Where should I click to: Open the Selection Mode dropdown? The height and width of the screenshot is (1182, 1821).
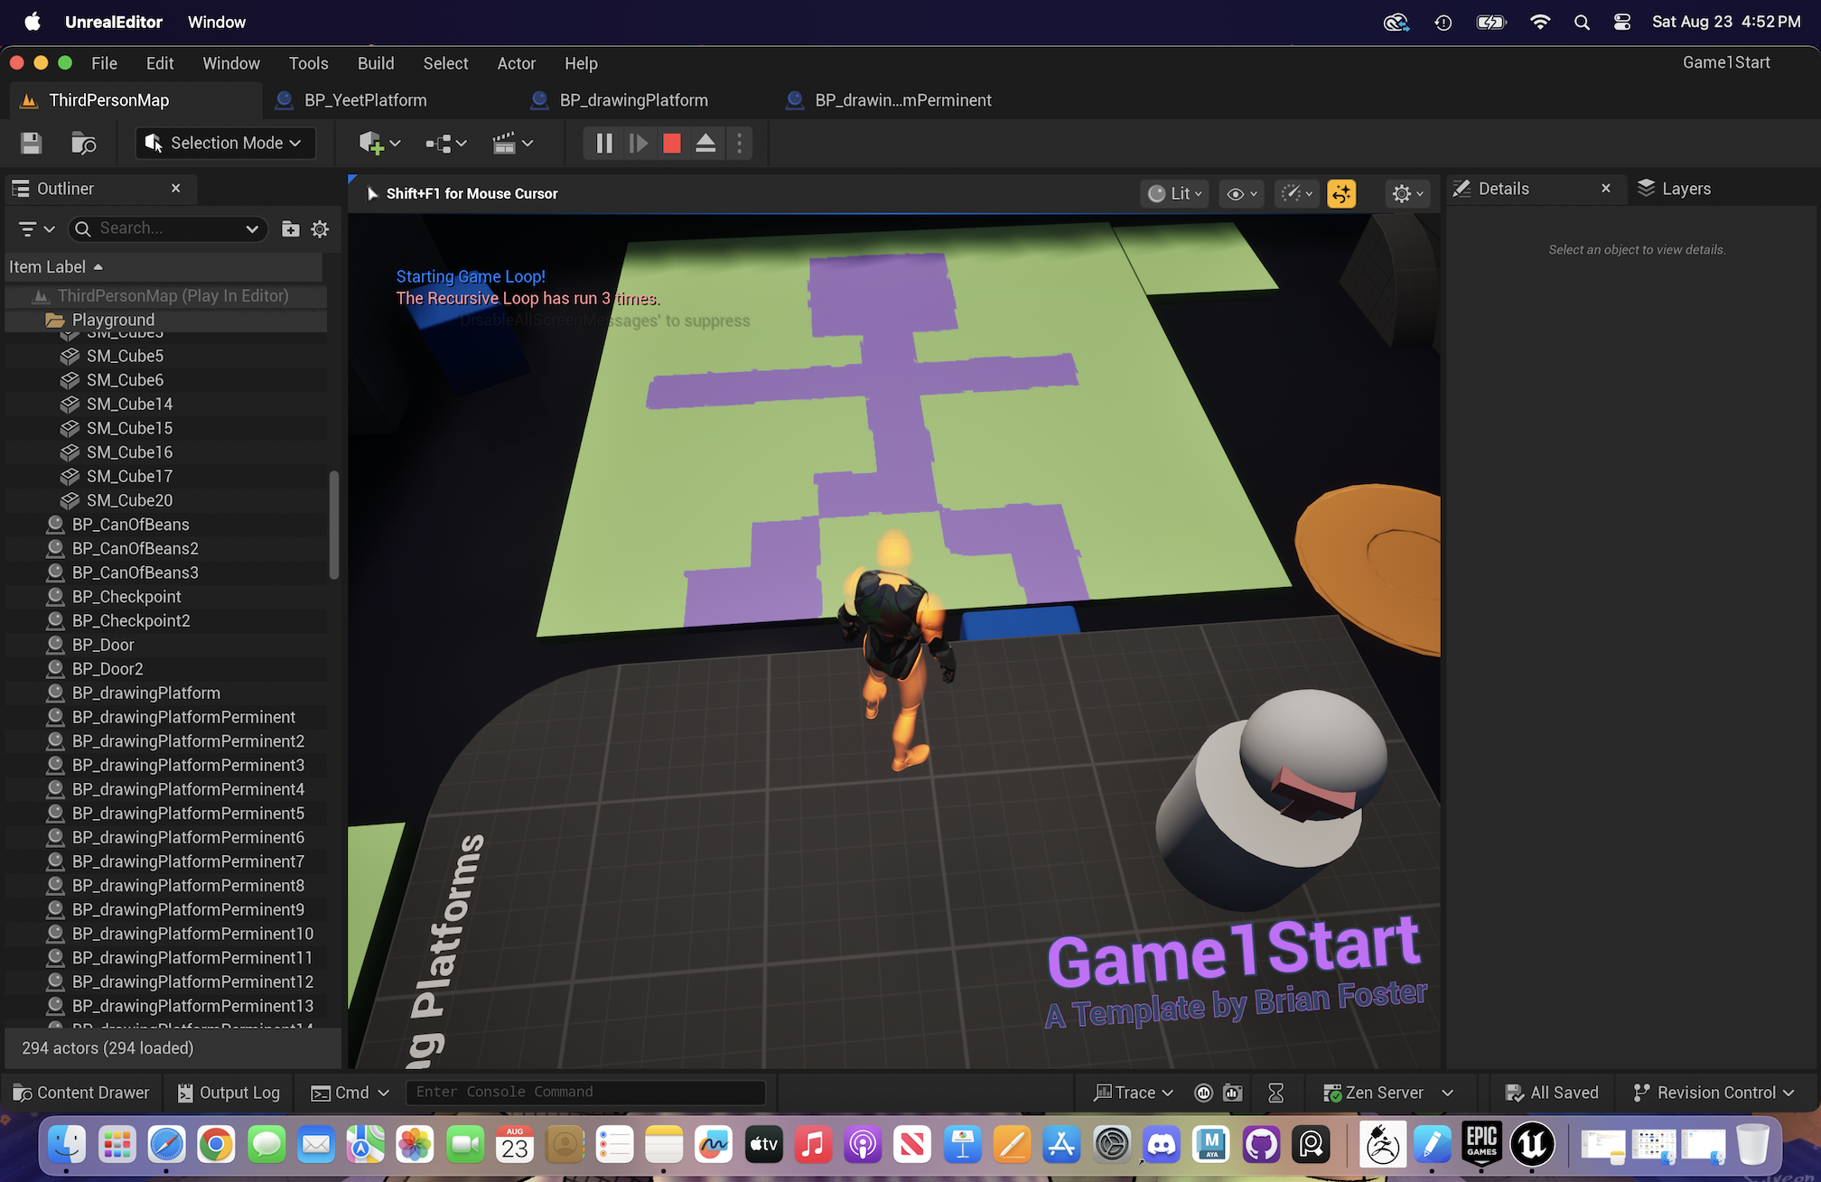tap(225, 143)
